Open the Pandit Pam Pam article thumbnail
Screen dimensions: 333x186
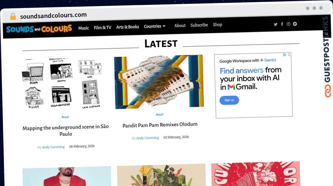159,82
